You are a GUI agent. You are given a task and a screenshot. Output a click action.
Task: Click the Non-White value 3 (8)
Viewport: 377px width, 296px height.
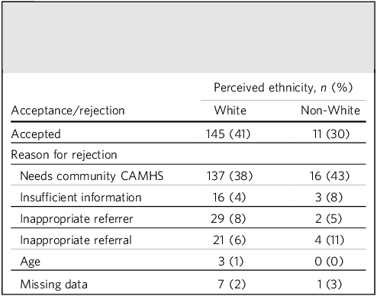tap(329, 198)
